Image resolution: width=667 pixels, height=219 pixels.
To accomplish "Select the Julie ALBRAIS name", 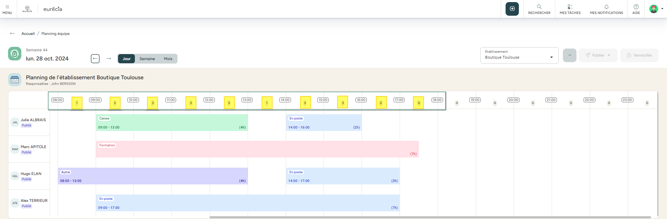I will tap(33, 120).
